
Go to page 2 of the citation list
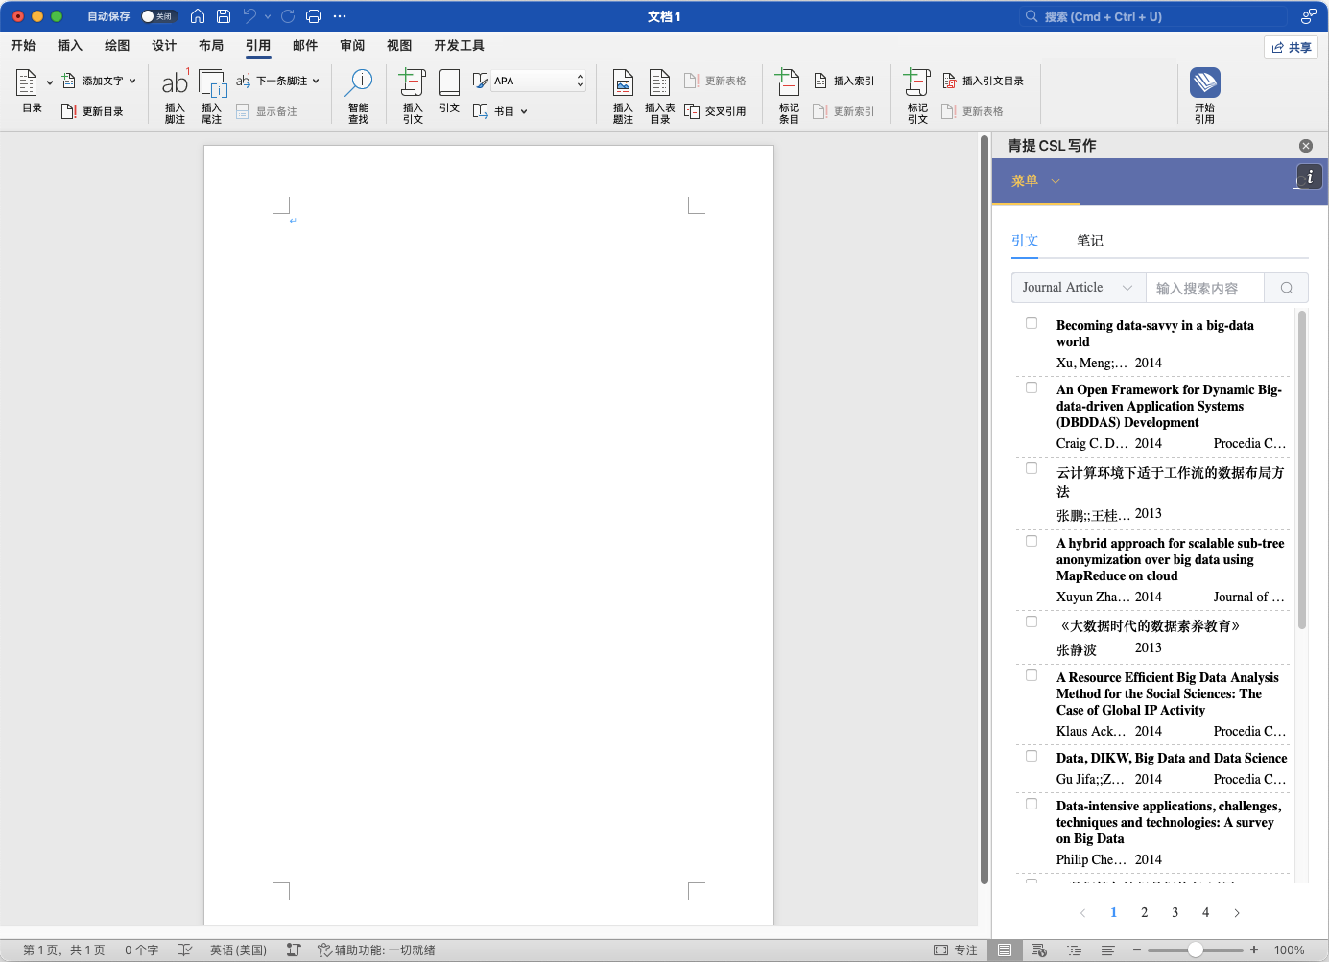point(1144,912)
